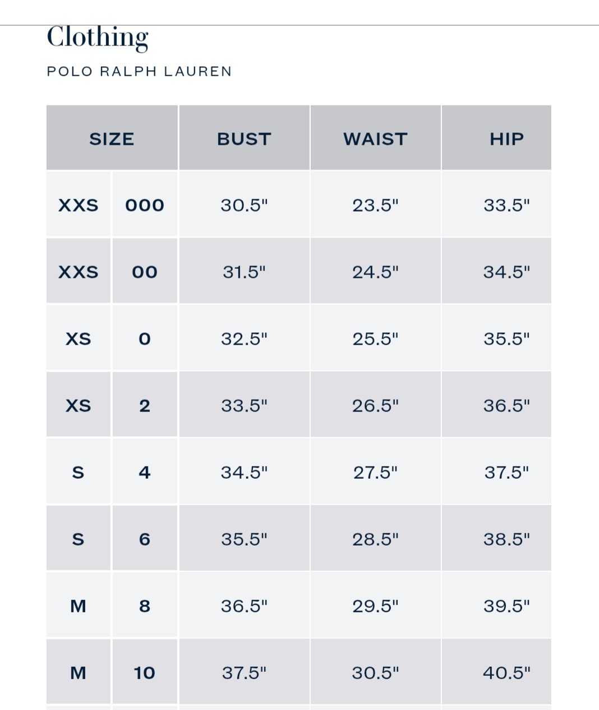Click the HIP column header
Screen dimensions: 599x710
pos(506,139)
